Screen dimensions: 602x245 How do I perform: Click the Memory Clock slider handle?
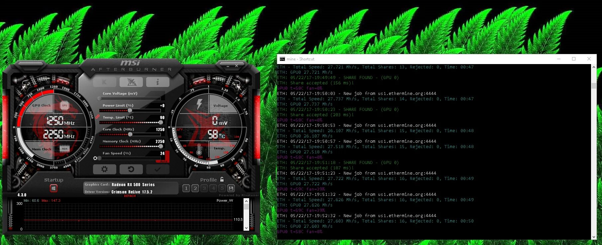pyautogui.click(x=161, y=146)
